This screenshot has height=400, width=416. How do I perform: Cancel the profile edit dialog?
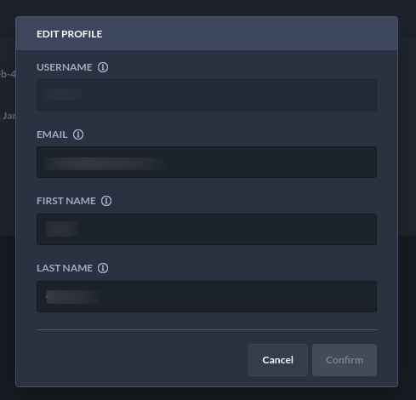pos(278,360)
